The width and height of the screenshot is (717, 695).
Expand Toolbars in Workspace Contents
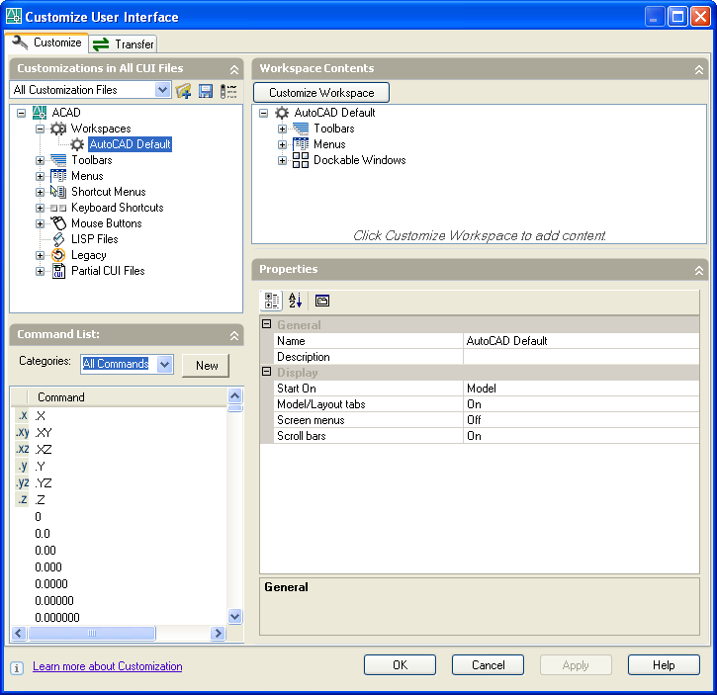282,129
